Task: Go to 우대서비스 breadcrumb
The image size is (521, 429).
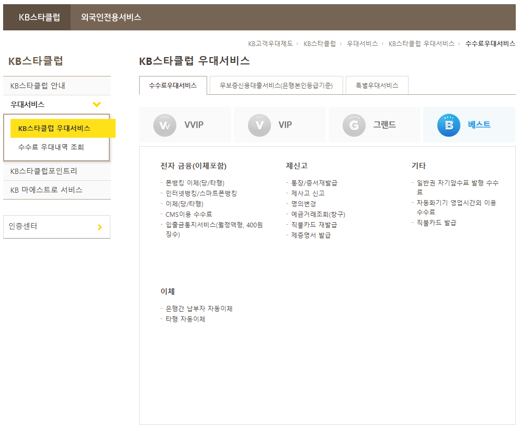Action: tap(362, 43)
